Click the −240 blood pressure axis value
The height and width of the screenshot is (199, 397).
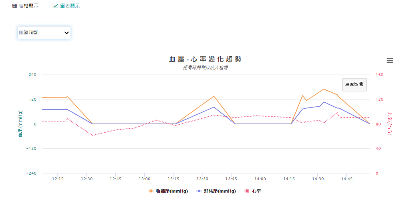(x=32, y=173)
